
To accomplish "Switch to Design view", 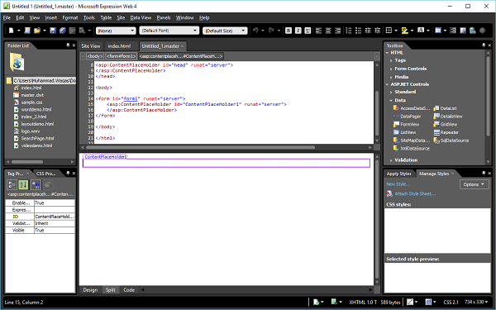I will click(90, 290).
